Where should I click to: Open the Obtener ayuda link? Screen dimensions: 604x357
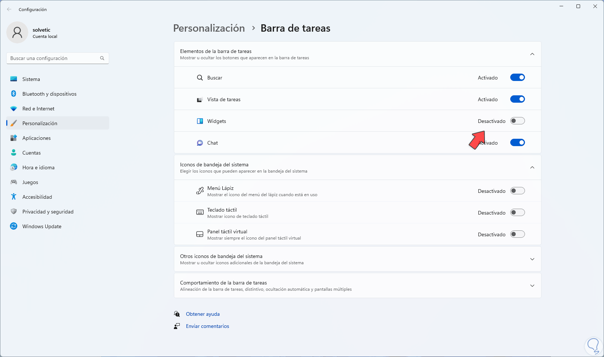203,314
